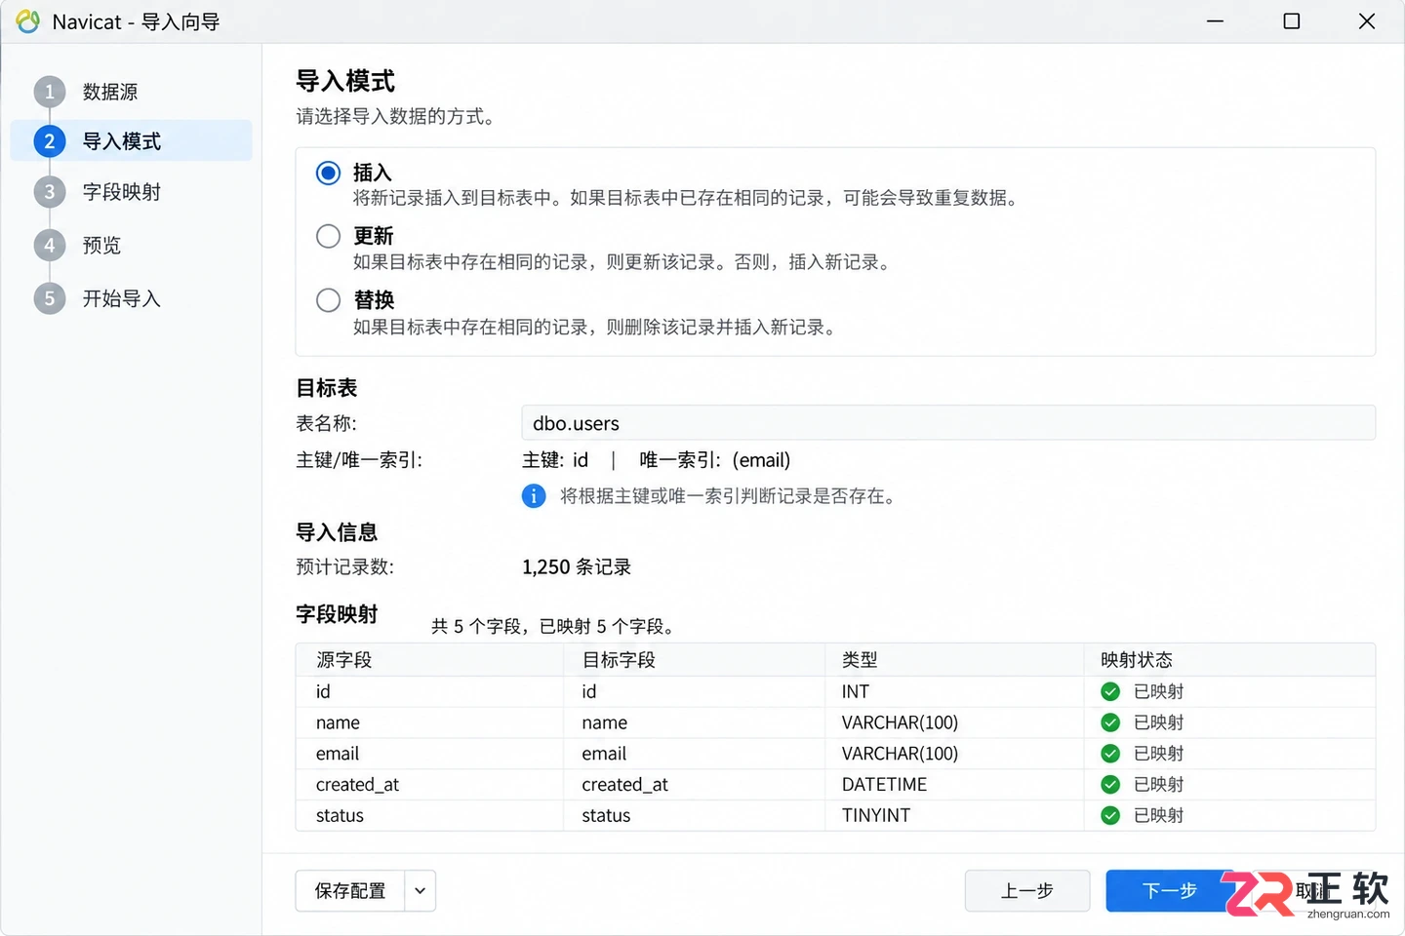Click the Navicat logo in title bar
Viewport: 1405px width, 936px height.
[28, 21]
